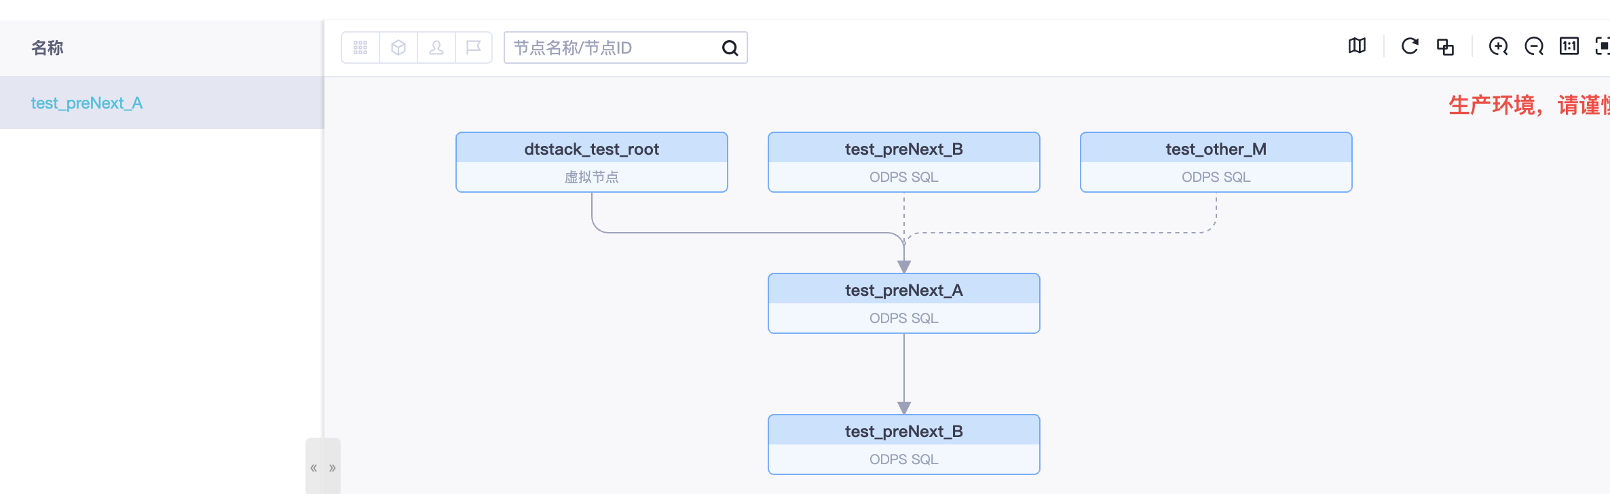The height and width of the screenshot is (494, 1610).
Task: Click the cube icon in the filter toolbar
Action: (398, 47)
